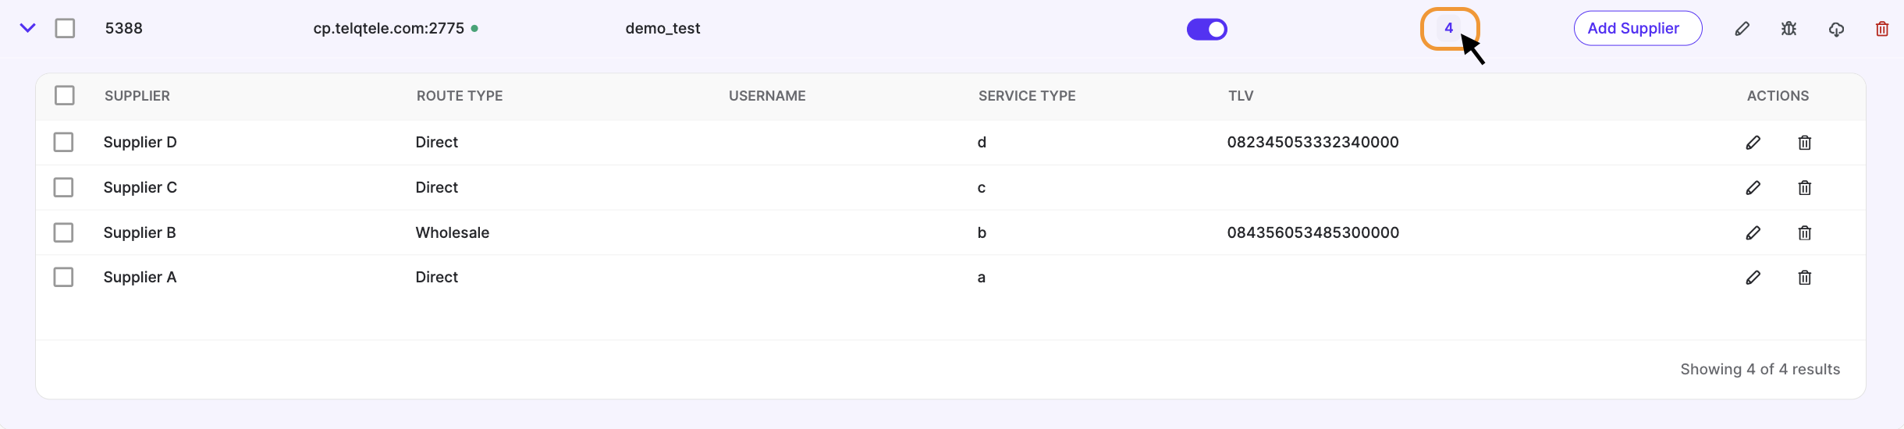Delete Supplier C with trash icon
Screen dimensions: 1904x429
coord(1804,187)
